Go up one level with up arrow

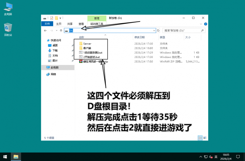point(61,30)
